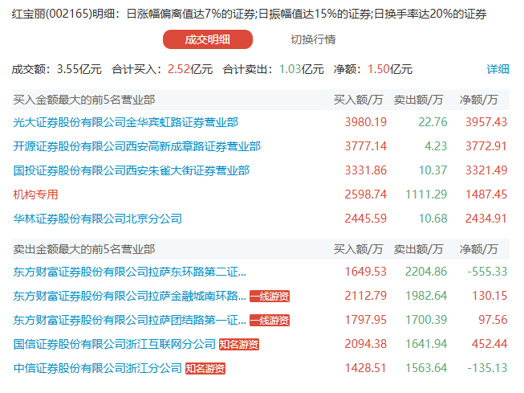Select the 成交明细 tab
This screenshot has width=524, height=393.
coord(208,39)
